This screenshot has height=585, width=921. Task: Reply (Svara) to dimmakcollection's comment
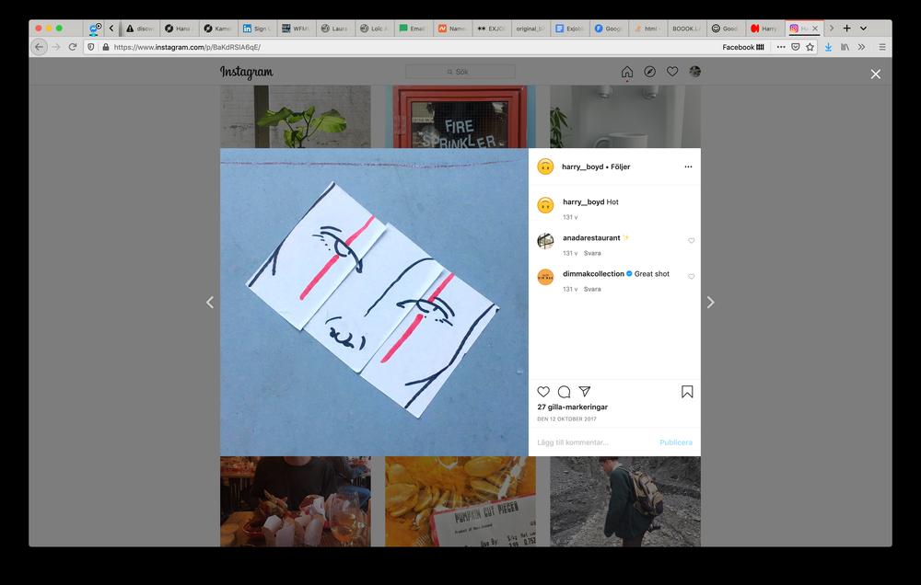click(592, 289)
